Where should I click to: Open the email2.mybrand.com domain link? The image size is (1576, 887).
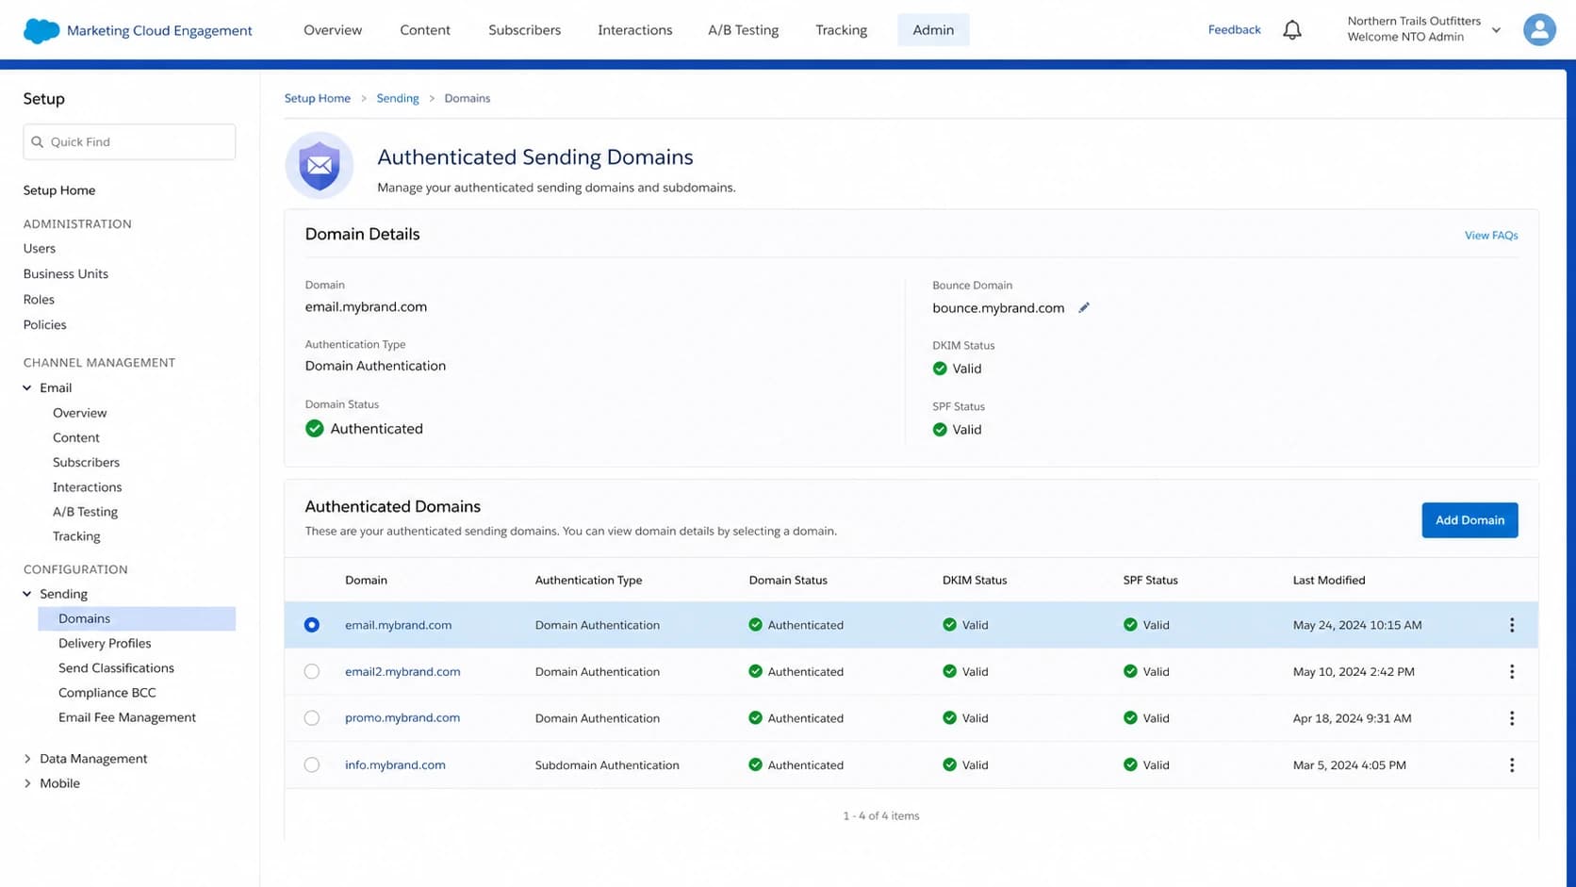click(x=402, y=671)
